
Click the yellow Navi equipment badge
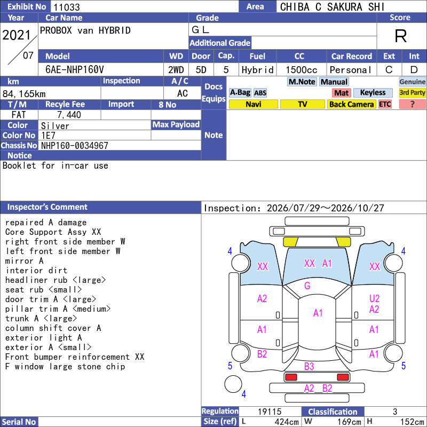pos(253,104)
